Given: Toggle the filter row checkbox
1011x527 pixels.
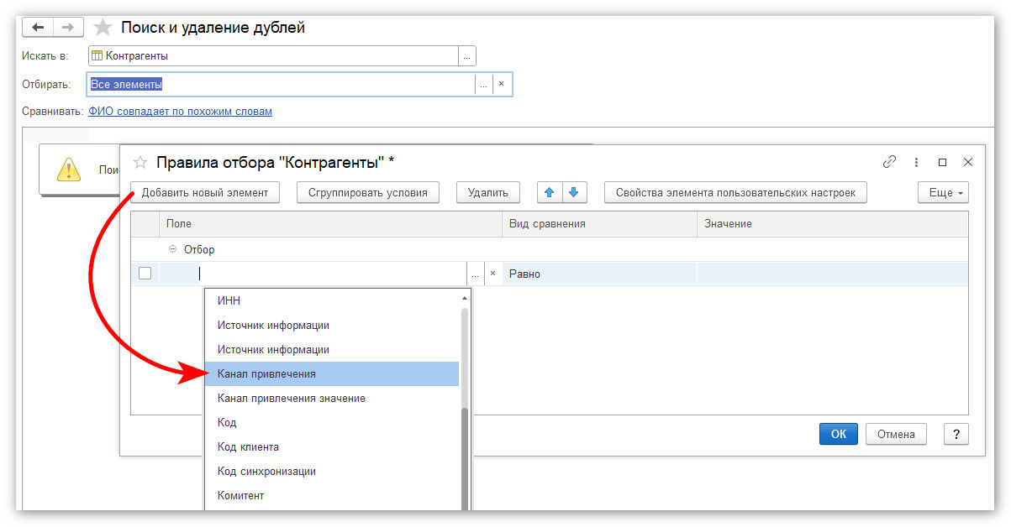Looking at the screenshot, I should 145,273.
